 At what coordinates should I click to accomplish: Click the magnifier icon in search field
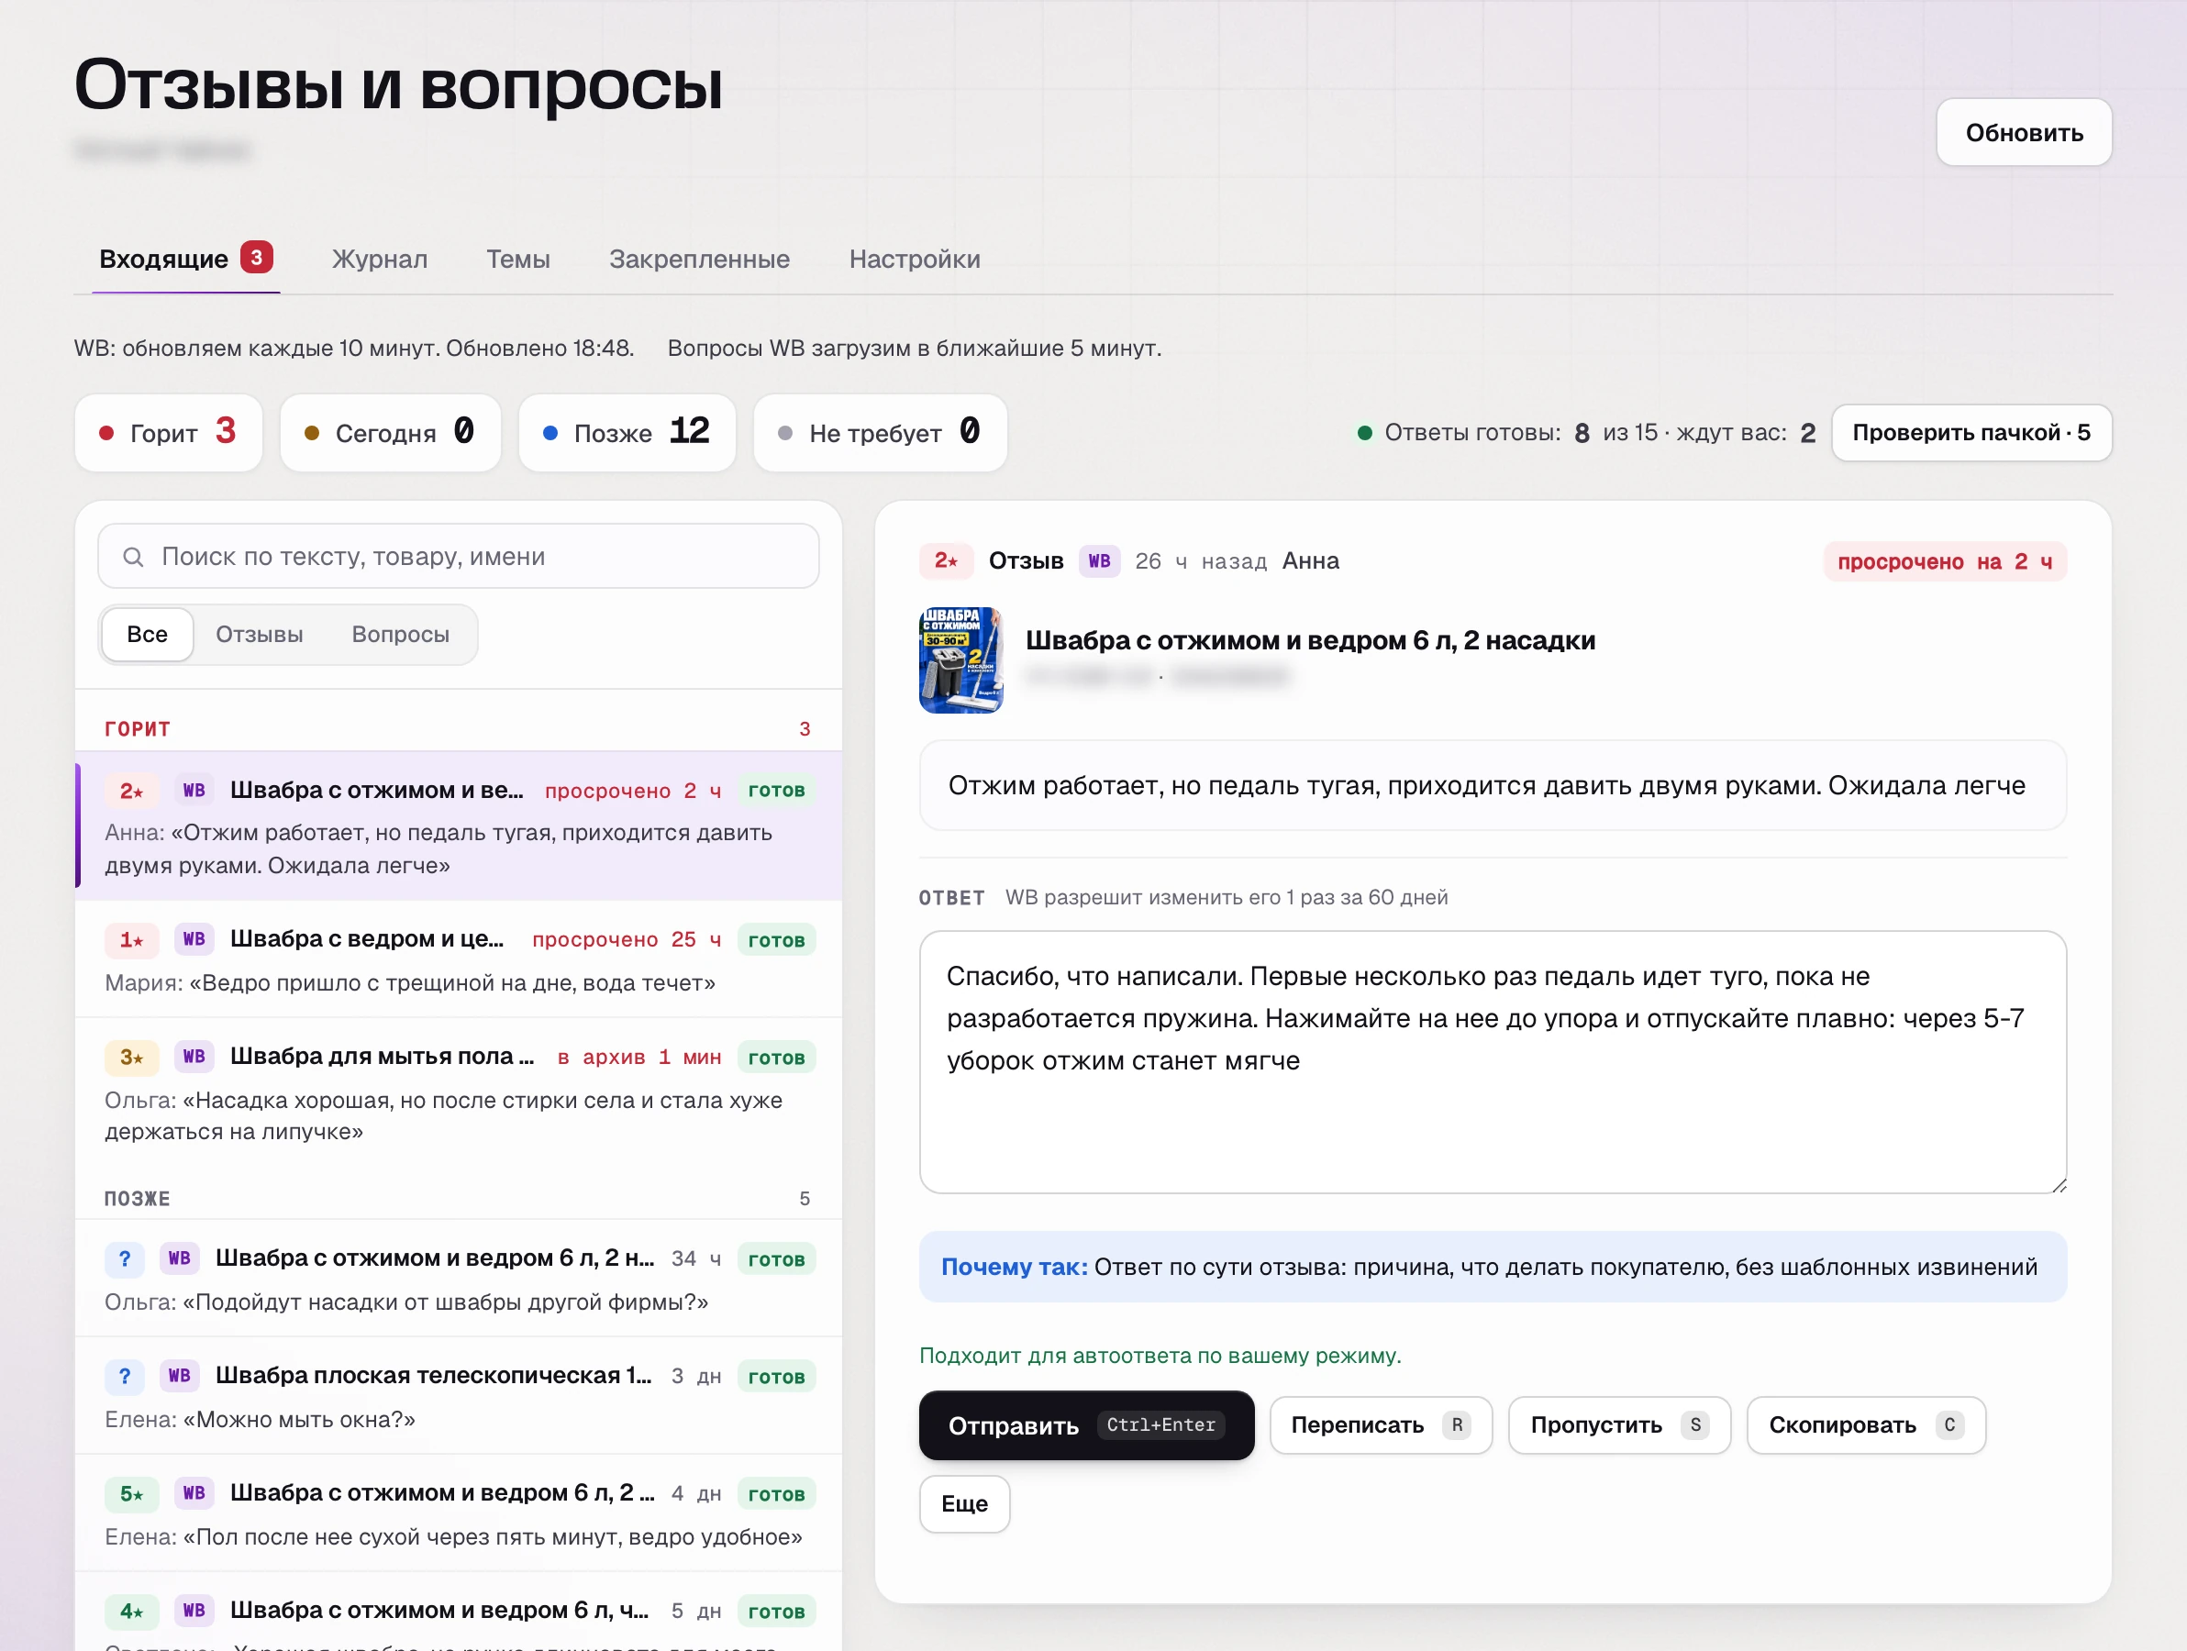pos(133,557)
